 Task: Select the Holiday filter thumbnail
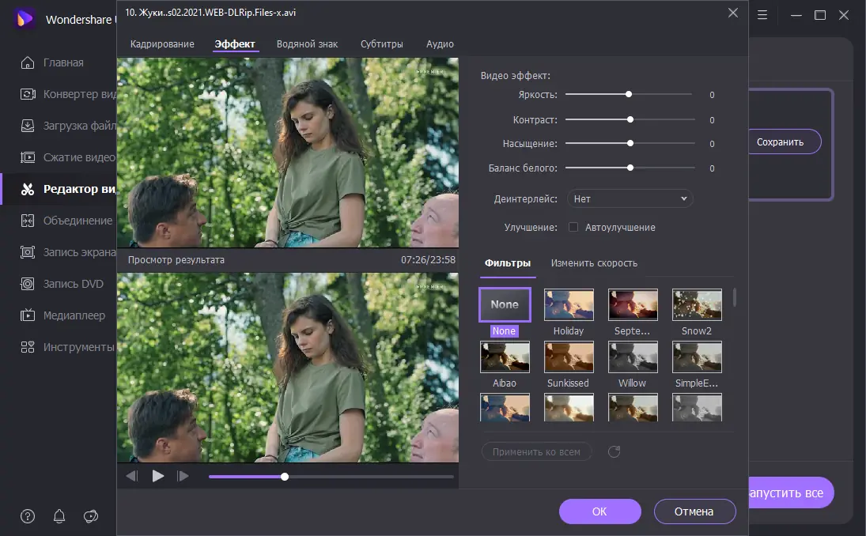pos(569,305)
